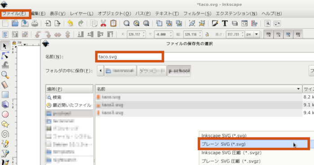
Task: Select the Rectangle tool
Action: click(x=5, y=95)
